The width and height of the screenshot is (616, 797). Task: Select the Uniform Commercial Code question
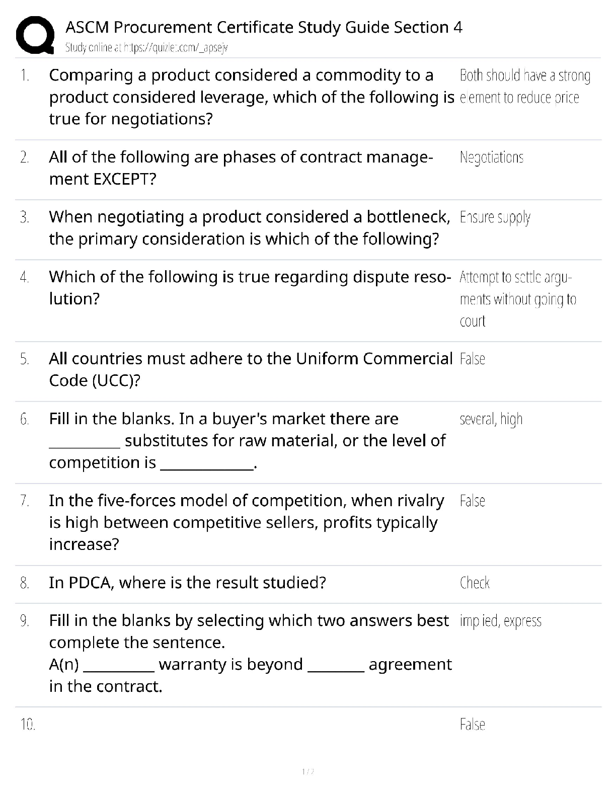pyautogui.click(x=251, y=369)
